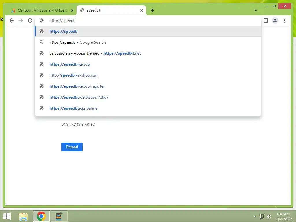Choose http://speedbike-shop.com suggestion
Viewport: 296px width, 222px height.
(148, 75)
